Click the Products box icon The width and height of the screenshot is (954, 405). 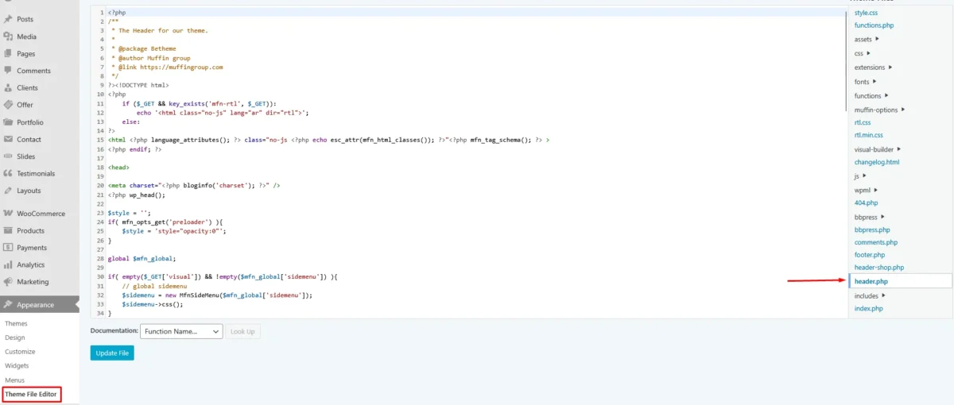8,230
